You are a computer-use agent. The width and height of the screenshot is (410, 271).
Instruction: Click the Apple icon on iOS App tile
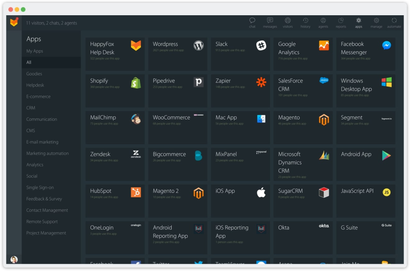(x=261, y=192)
